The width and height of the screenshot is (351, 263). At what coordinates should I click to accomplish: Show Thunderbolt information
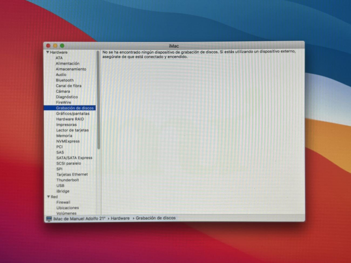pyautogui.click(x=68, y=180)
